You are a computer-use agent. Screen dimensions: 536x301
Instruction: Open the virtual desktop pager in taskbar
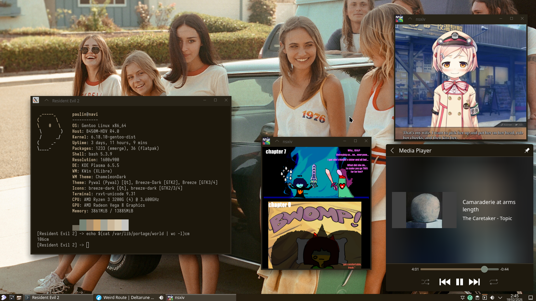[x=12, y=297]
